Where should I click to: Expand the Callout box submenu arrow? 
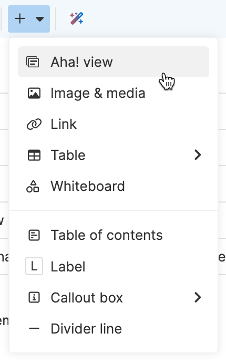pos(198,297)
